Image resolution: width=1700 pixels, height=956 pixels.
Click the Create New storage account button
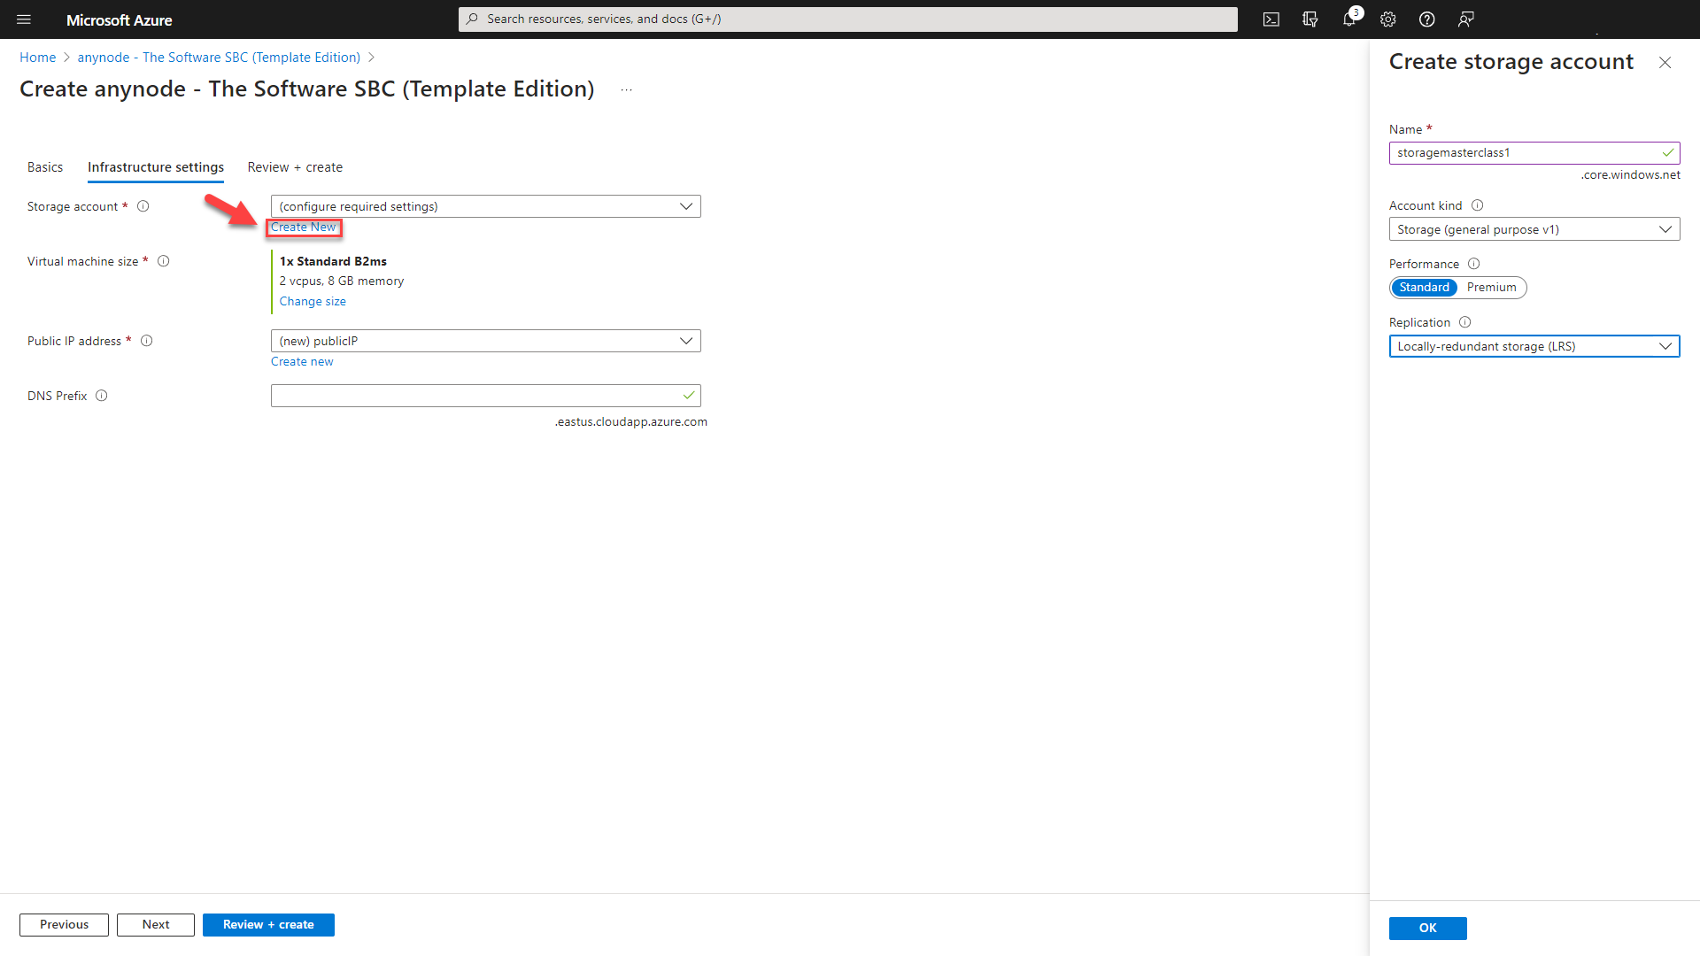tap(303, 227)
